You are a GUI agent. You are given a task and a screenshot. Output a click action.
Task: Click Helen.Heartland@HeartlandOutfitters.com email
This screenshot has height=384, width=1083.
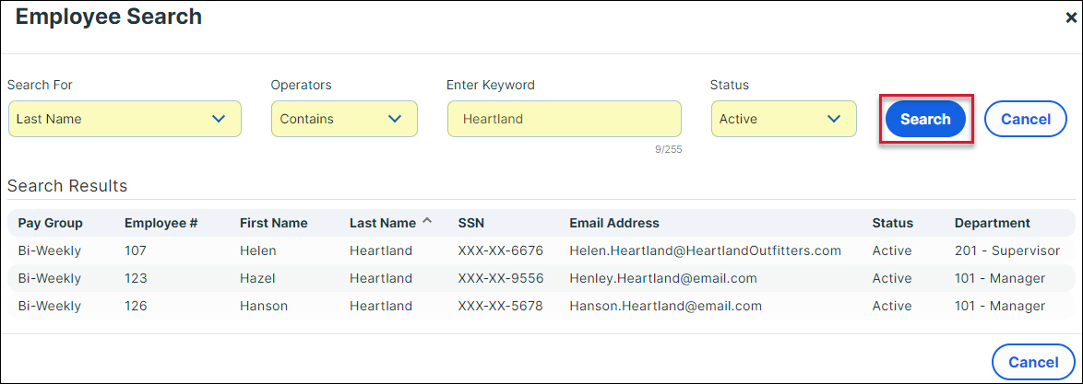705,250
